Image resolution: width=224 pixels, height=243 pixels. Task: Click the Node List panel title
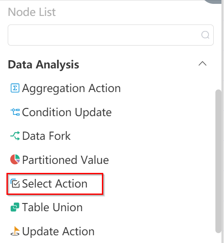(x=32, y=12)
